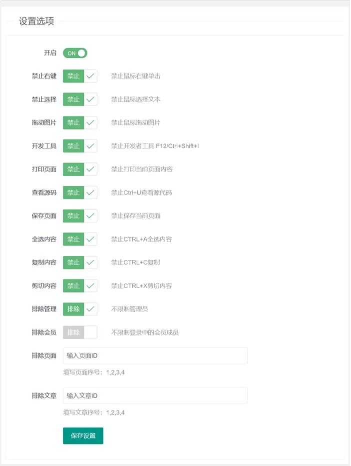Toggle the 禁止右键 checkbox
Screen dimensions: 351x466
(x=80, y=76)
